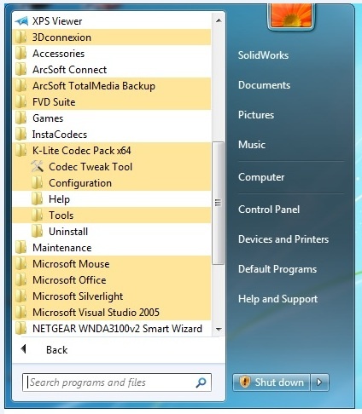Select the ArcSoft Connect label
The height and width of the screenshot is (414, 362).
coord(69,70)
